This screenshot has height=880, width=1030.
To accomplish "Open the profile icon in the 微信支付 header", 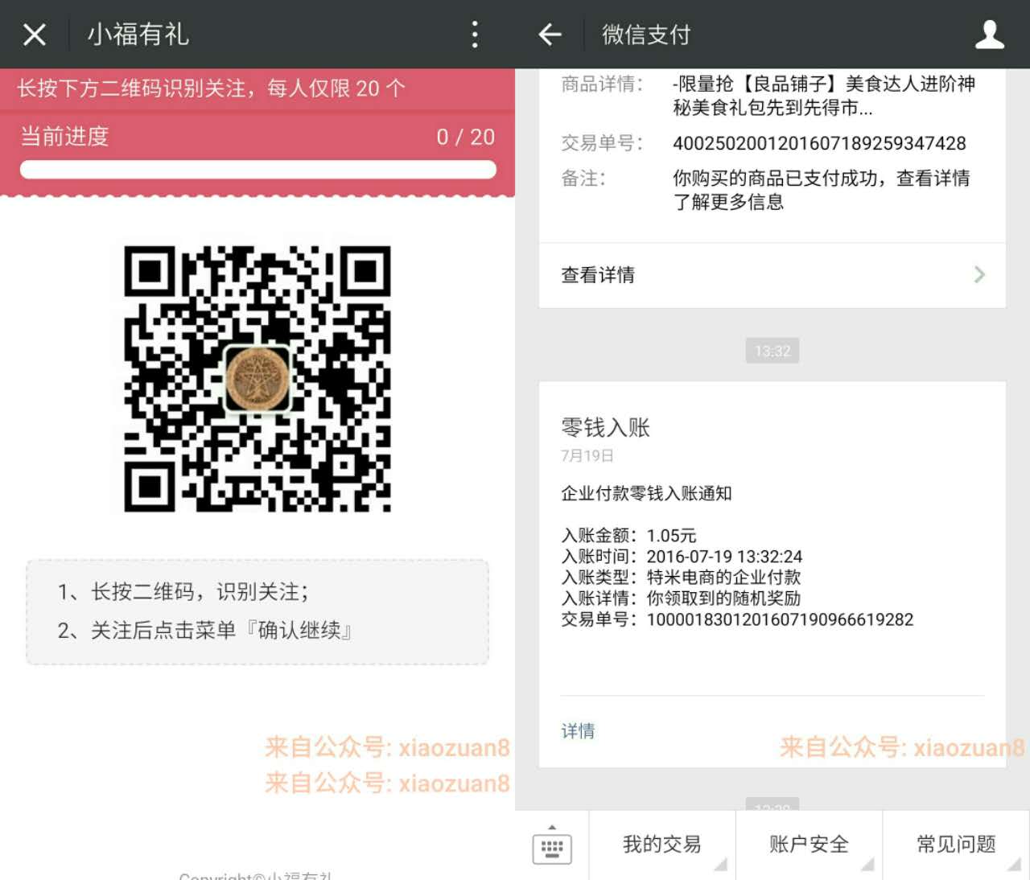I will point(989,35).
